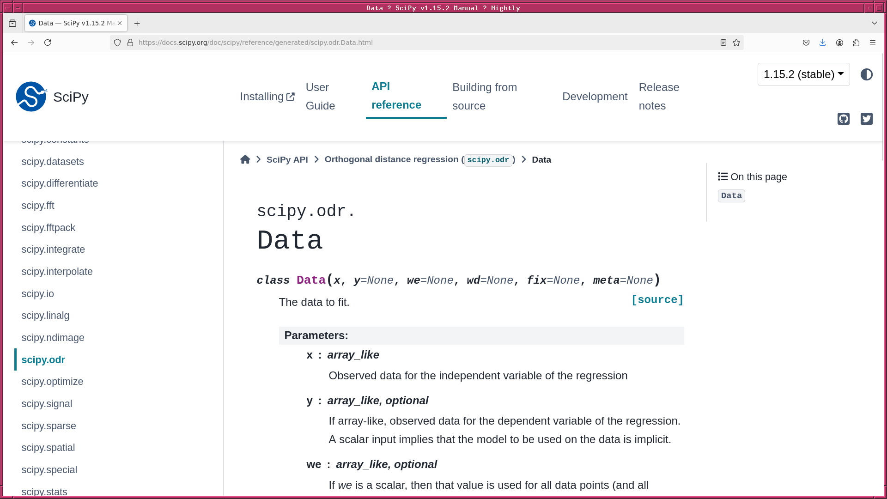Image resolution: width=887 pixels, height=499 pixels.
Task: Select the API reference nav tab
Action: click(x=396, y=96)
